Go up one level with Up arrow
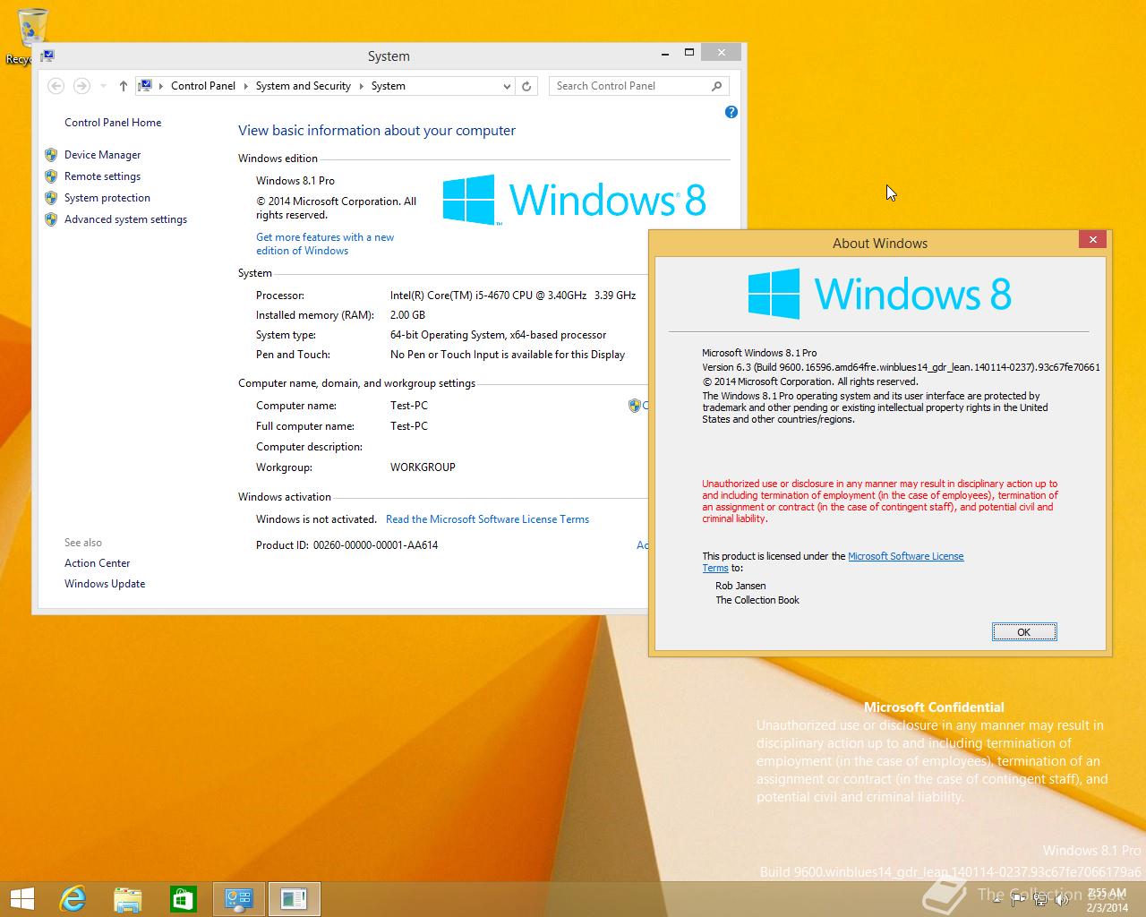 [x=124, y=86]
